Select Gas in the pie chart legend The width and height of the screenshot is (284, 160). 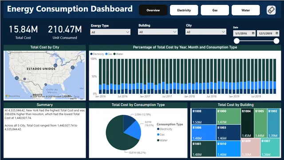tap(161, 135)
